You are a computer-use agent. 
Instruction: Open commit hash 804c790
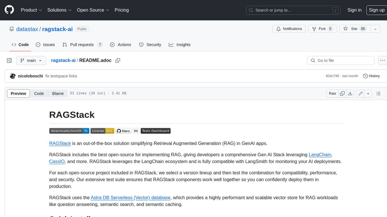coord(332,76)
